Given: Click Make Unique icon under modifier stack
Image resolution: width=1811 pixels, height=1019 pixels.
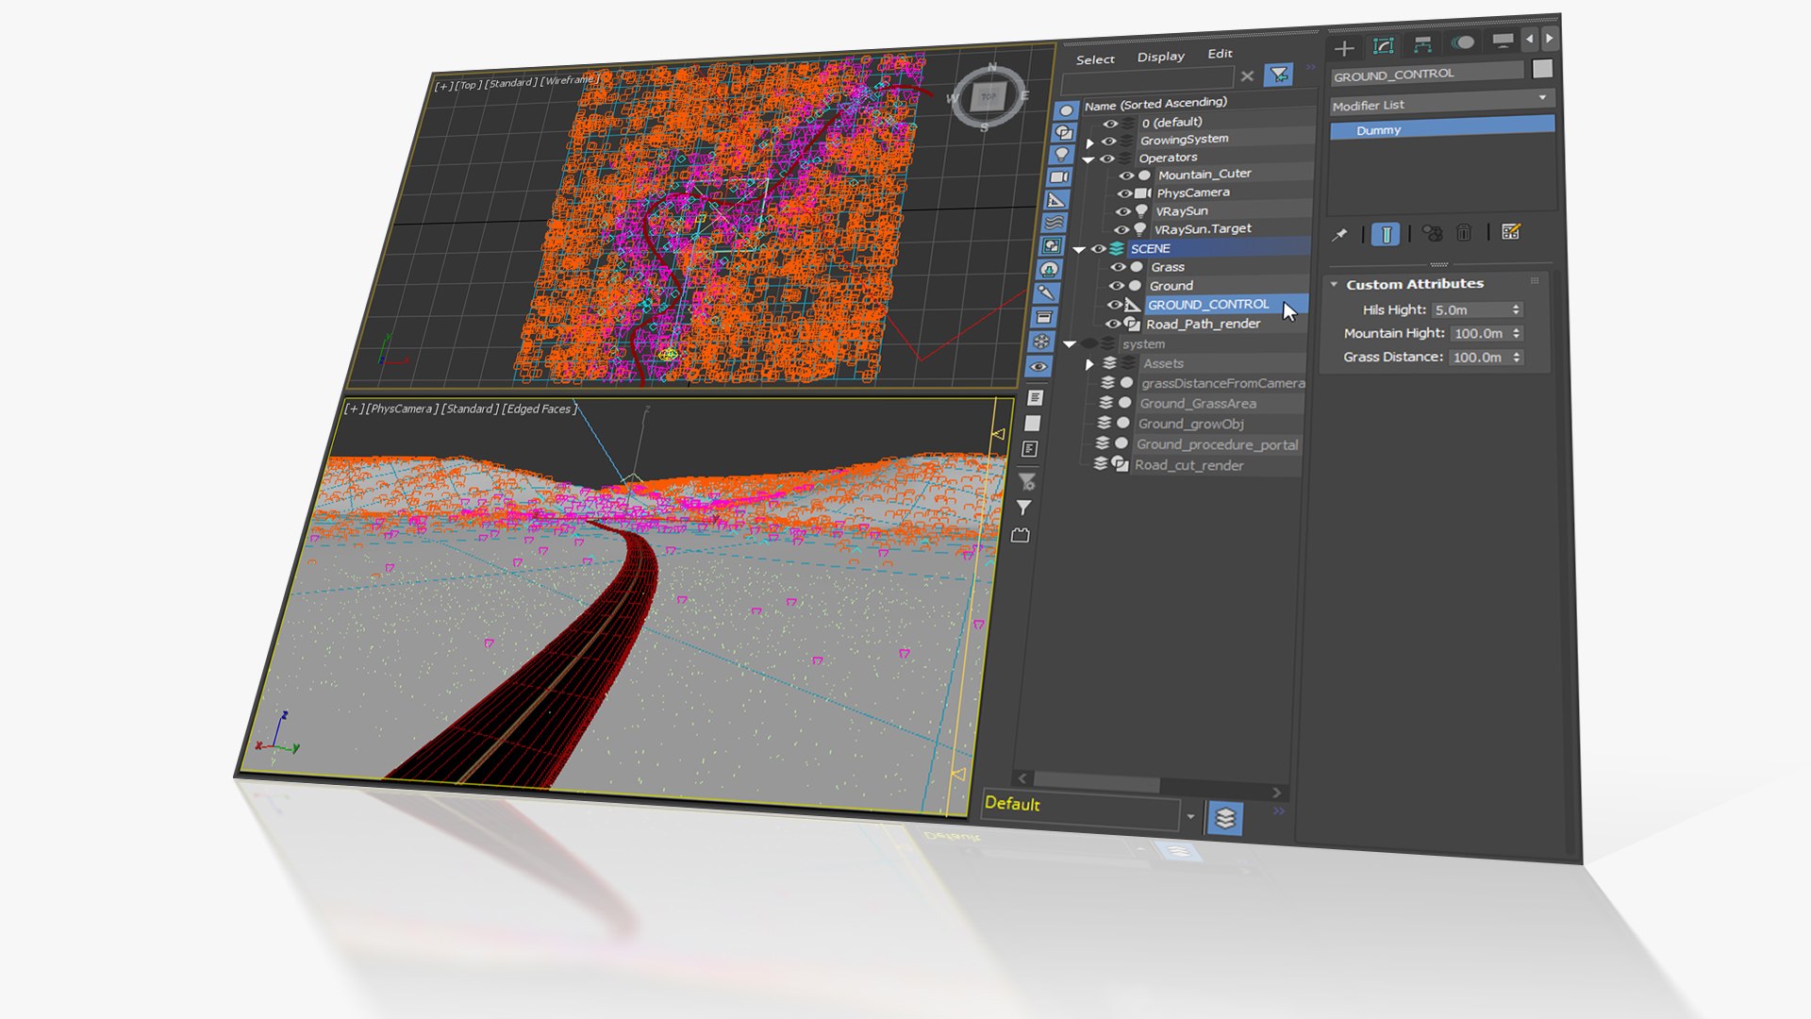Looking at the screenshot, I should tap(1432, 233).
